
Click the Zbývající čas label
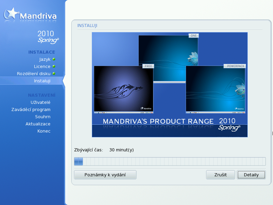coord(89,150)
